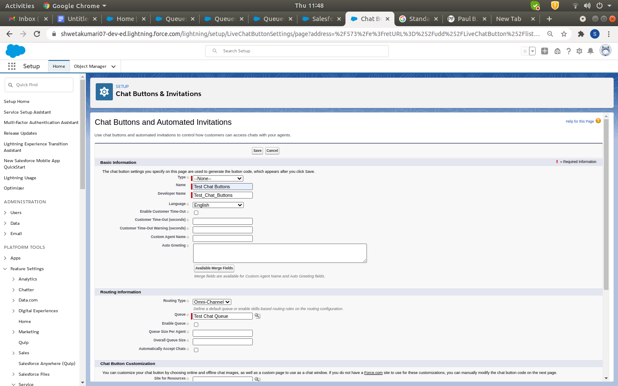Bookmark page with Chrome star icon

(x=564, y=34)
